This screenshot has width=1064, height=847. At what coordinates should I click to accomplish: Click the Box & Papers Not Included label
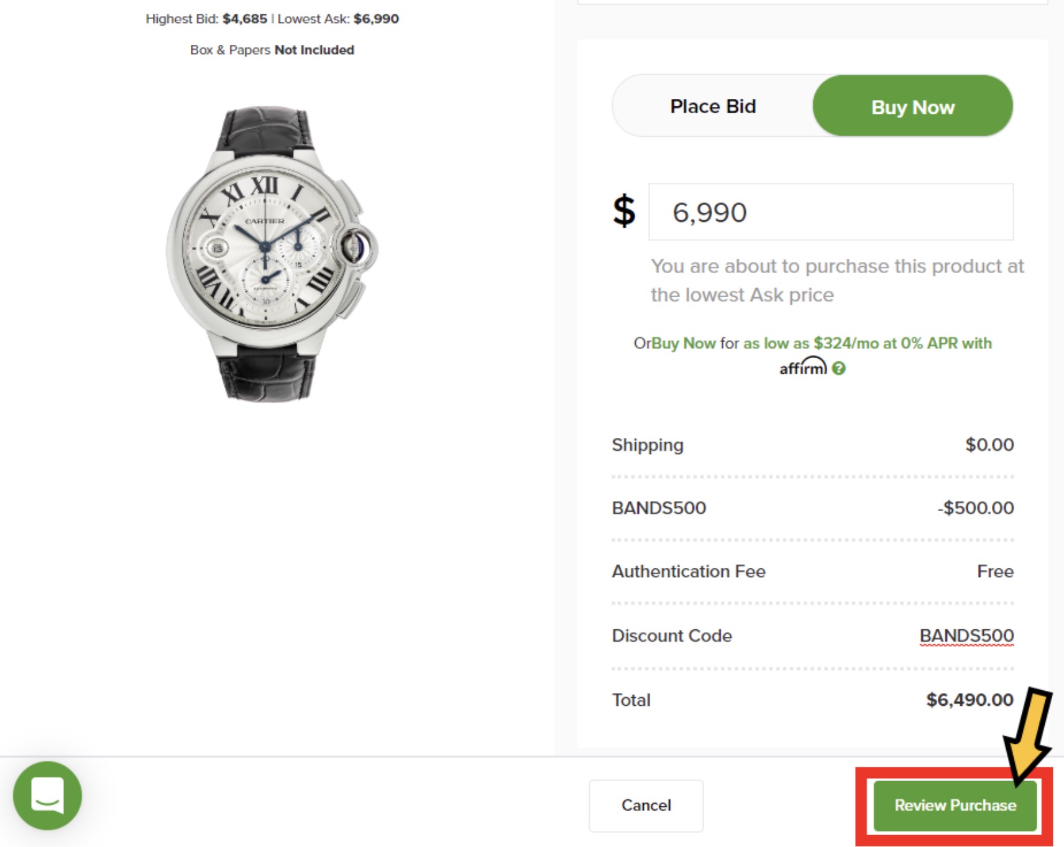272,50
